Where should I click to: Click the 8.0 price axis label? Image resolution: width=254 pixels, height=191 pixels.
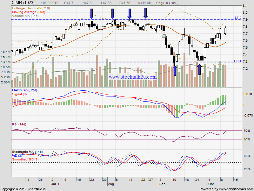click(245, 13)
